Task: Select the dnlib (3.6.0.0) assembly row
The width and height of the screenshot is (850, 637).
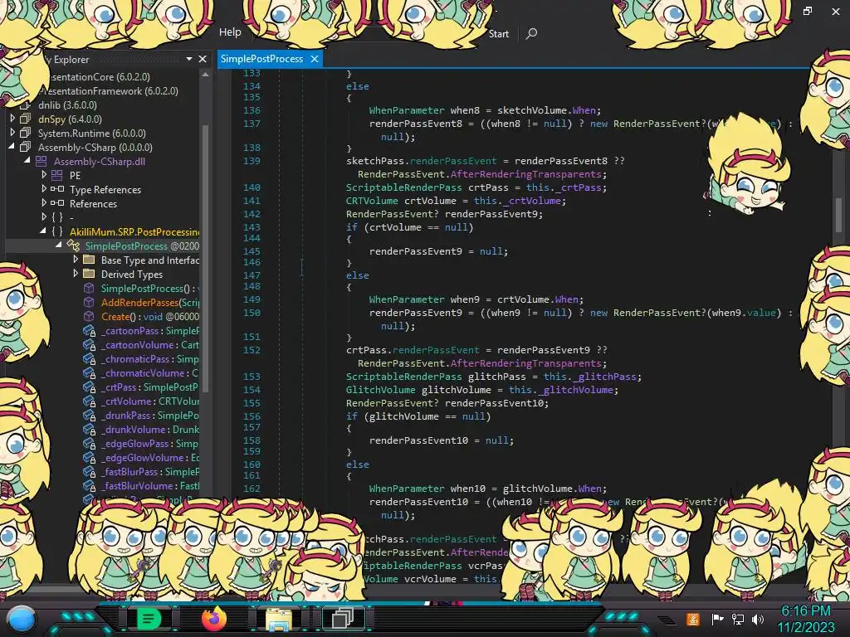Action: click(x=67, y=105)
